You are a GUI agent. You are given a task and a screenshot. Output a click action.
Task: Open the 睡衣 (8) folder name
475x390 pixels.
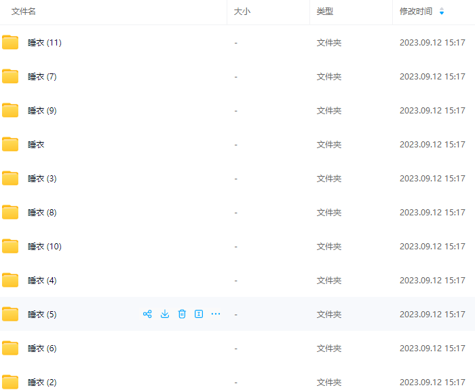point(42,213)
